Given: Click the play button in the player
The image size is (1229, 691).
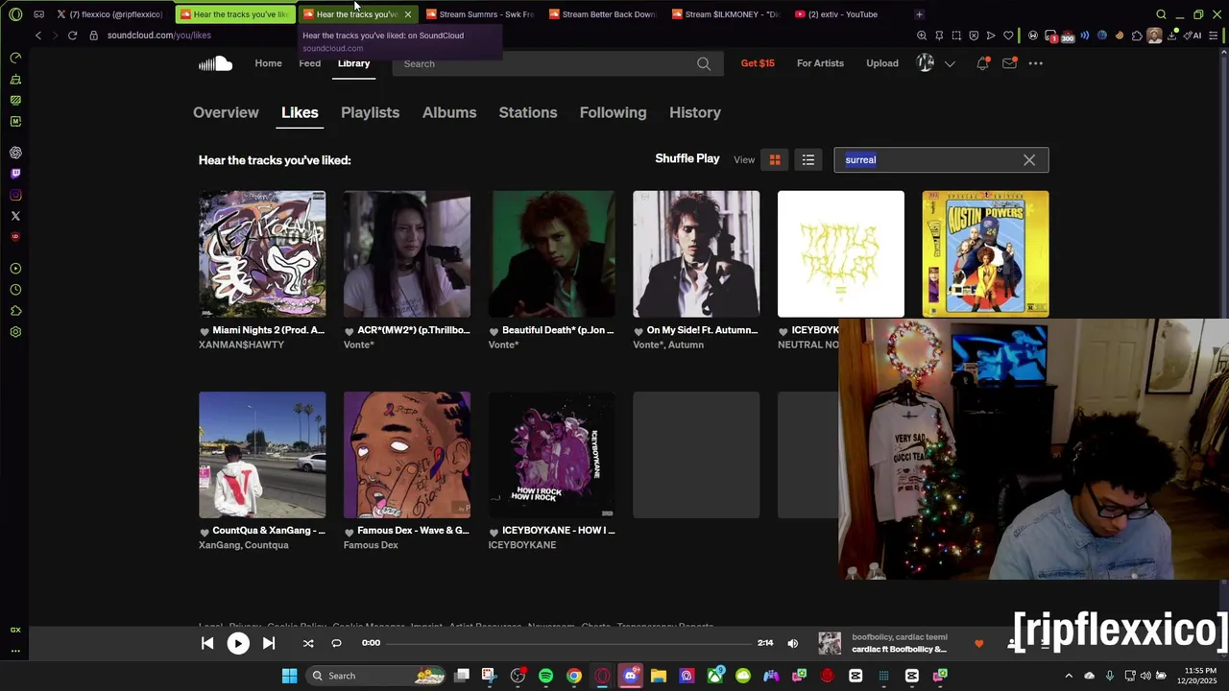Looking at the screenshot, I should coord(238,644).
